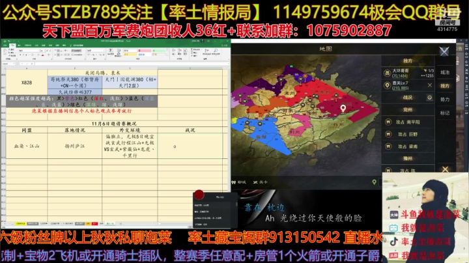
Task: Toggle Bold formatting in Excel ribbon
Action: (20, 55)
